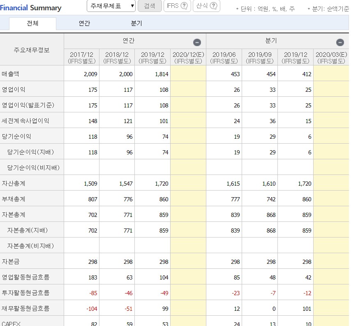Collapse the 연간 annual columns with minus icon
The height and width of the screenshot is (326, 351).
[197, 42]
